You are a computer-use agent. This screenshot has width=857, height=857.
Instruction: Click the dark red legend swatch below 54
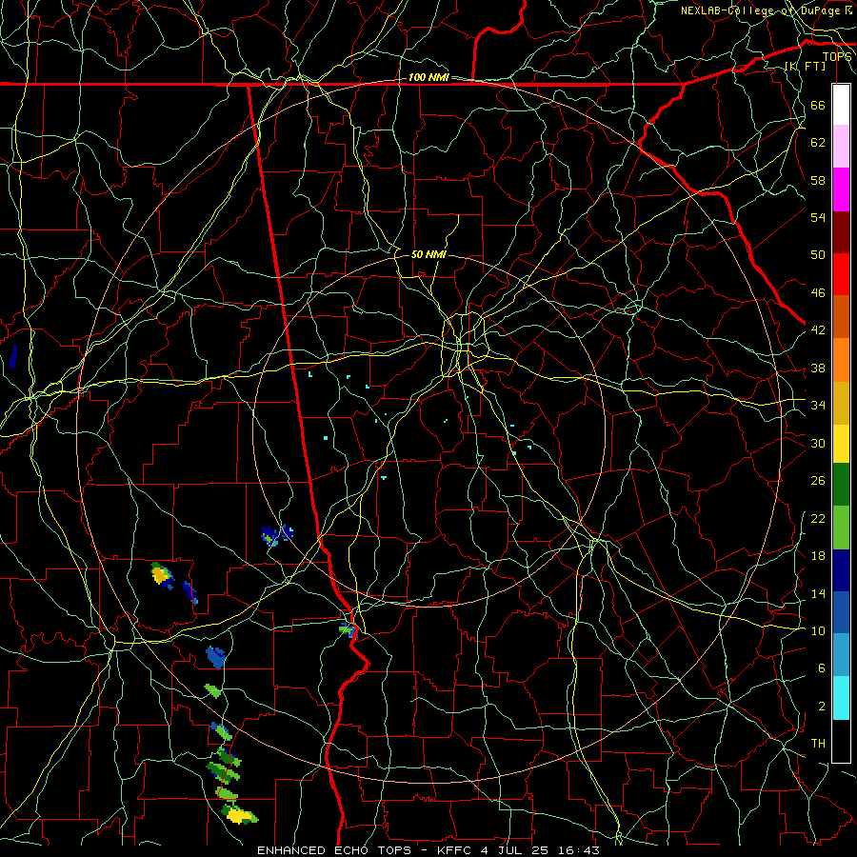[841, 232]
